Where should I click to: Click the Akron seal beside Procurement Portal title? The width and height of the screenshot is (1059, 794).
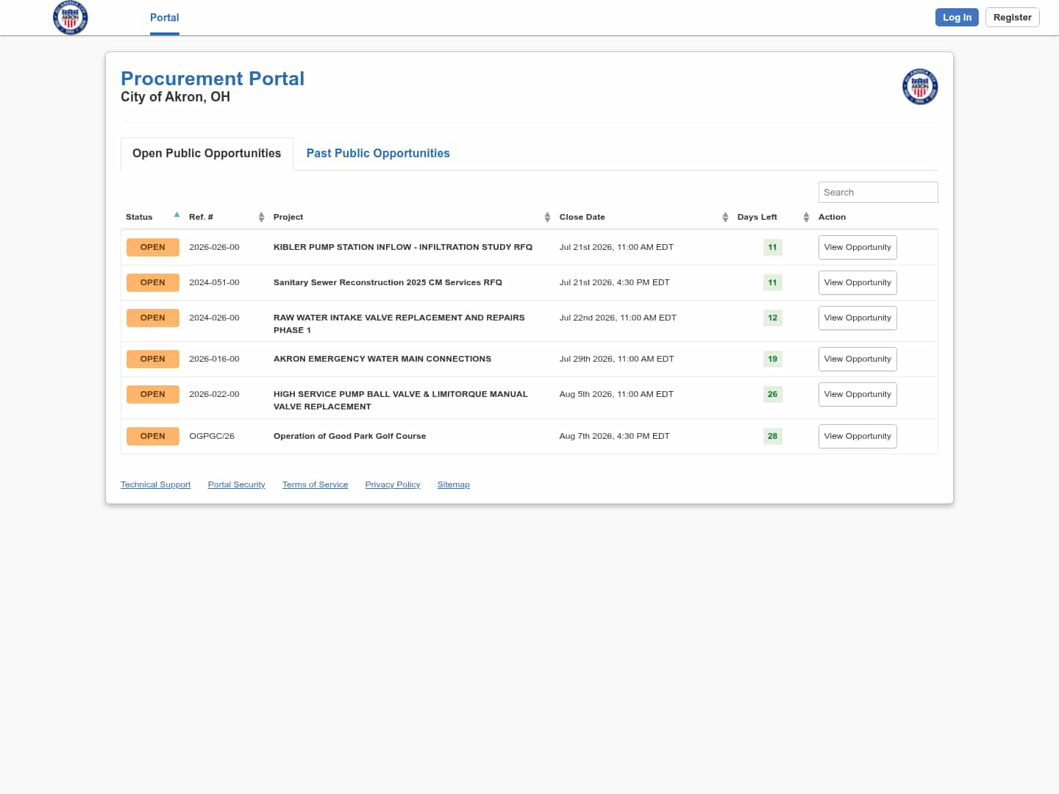point(920,87)
